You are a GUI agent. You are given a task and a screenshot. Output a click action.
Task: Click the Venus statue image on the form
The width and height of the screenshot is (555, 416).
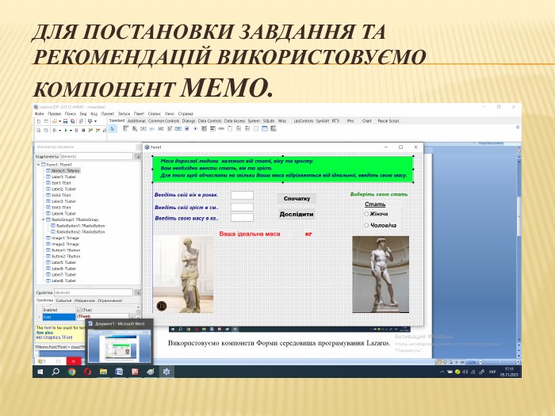183,274
